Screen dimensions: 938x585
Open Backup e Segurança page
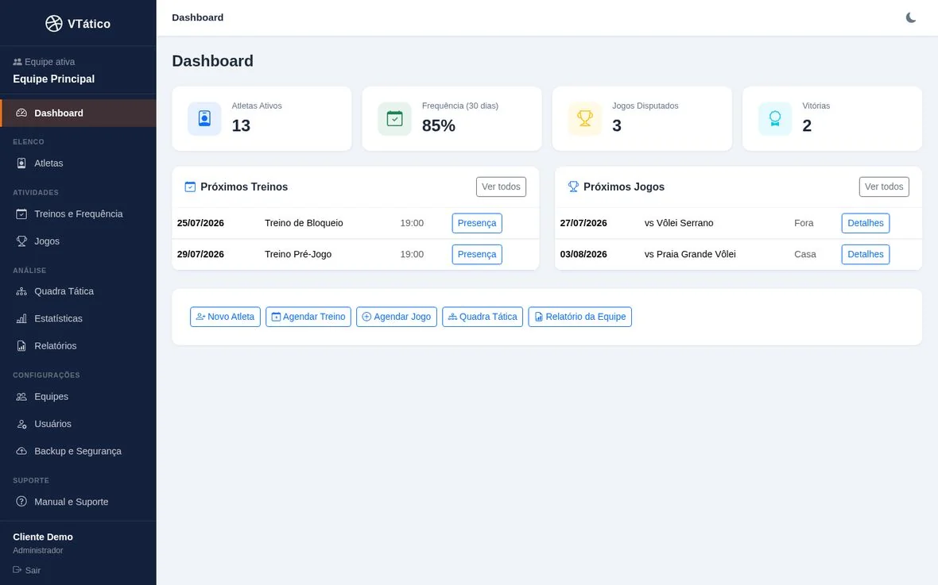tap(79, 451)
